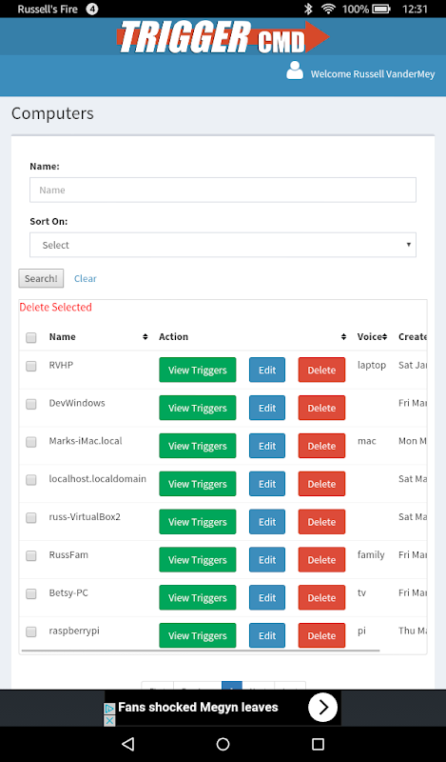
Task: Delete the Betsy-PC computer
Action: 321,597
